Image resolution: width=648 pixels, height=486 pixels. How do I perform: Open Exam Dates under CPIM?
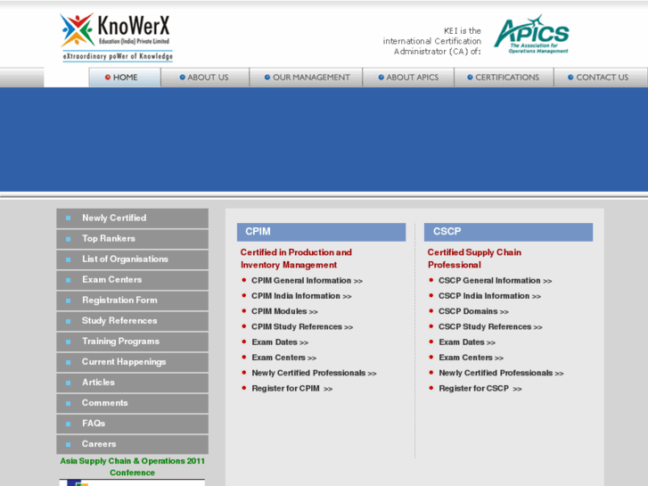(x=280, y=342)
